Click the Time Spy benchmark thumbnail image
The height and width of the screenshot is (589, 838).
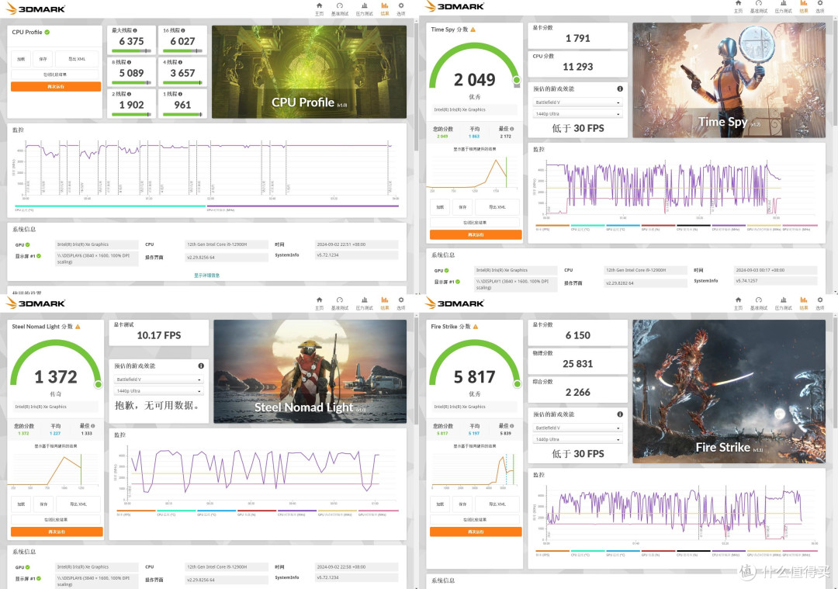pos(729,80)
